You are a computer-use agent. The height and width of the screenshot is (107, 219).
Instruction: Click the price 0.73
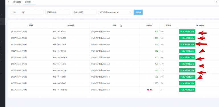(x=157, y=83)
